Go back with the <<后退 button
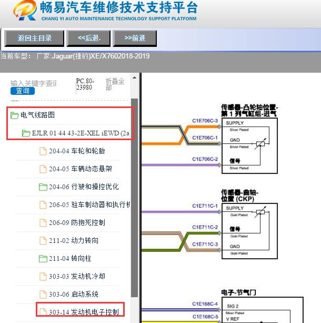 [88, 38]
